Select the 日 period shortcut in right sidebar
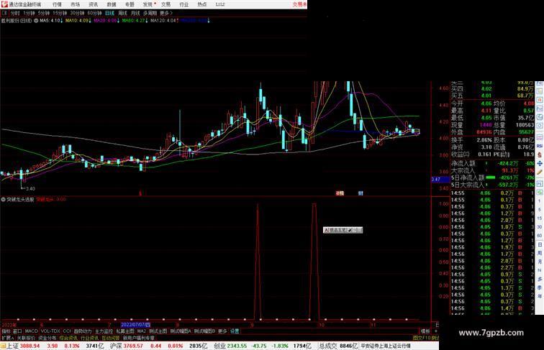Screen dimensions: 544x350 tap(540, 244)
